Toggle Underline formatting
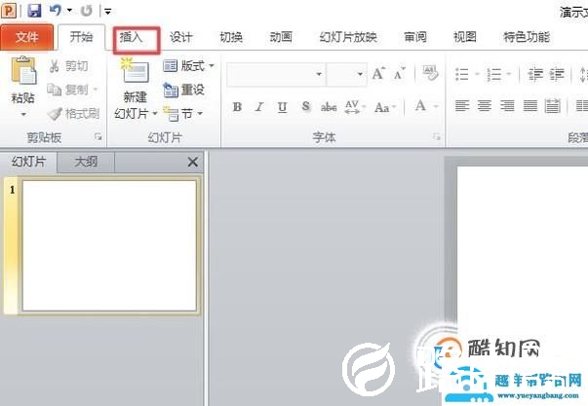The image size is (588, 406). coord(283,107)
